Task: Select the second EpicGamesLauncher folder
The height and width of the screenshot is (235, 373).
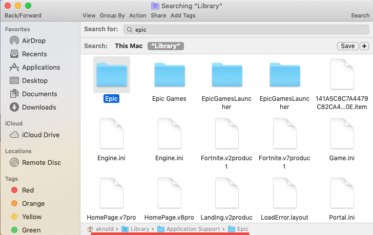Action: pyautogui.click(x=285, y=75)
